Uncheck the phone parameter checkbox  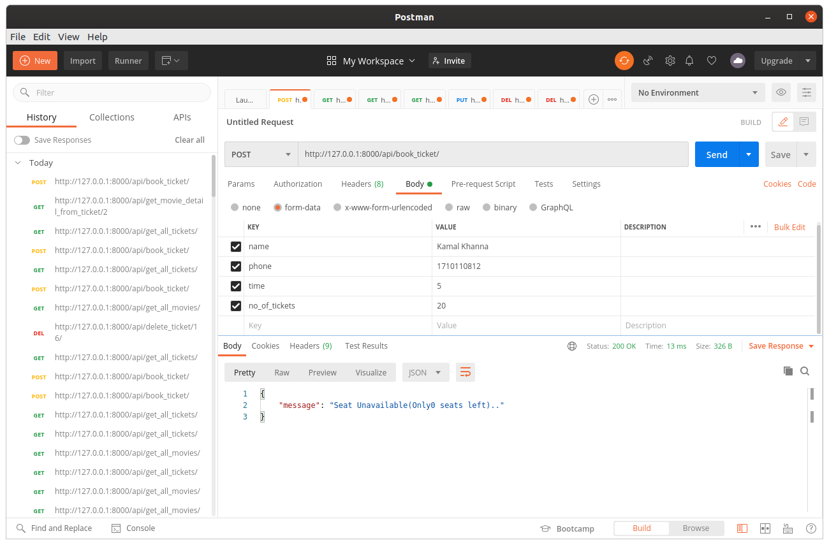pyautogui.click(x=236, y=266)
